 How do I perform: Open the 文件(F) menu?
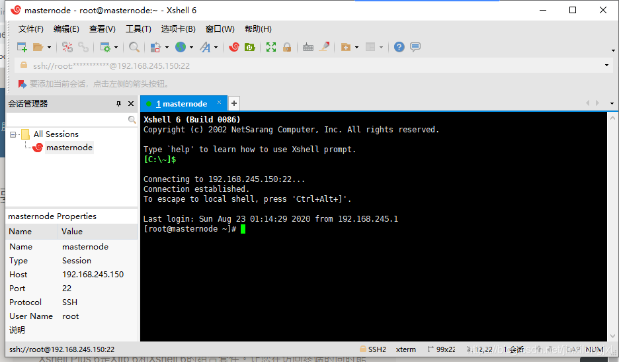coord(31,29)
